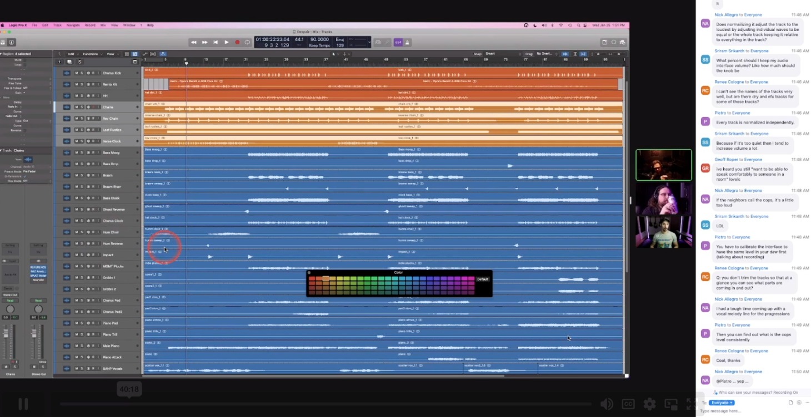Click the Fast Forward transport button
This screenshot has height=417, width=811.
(204, 42)
